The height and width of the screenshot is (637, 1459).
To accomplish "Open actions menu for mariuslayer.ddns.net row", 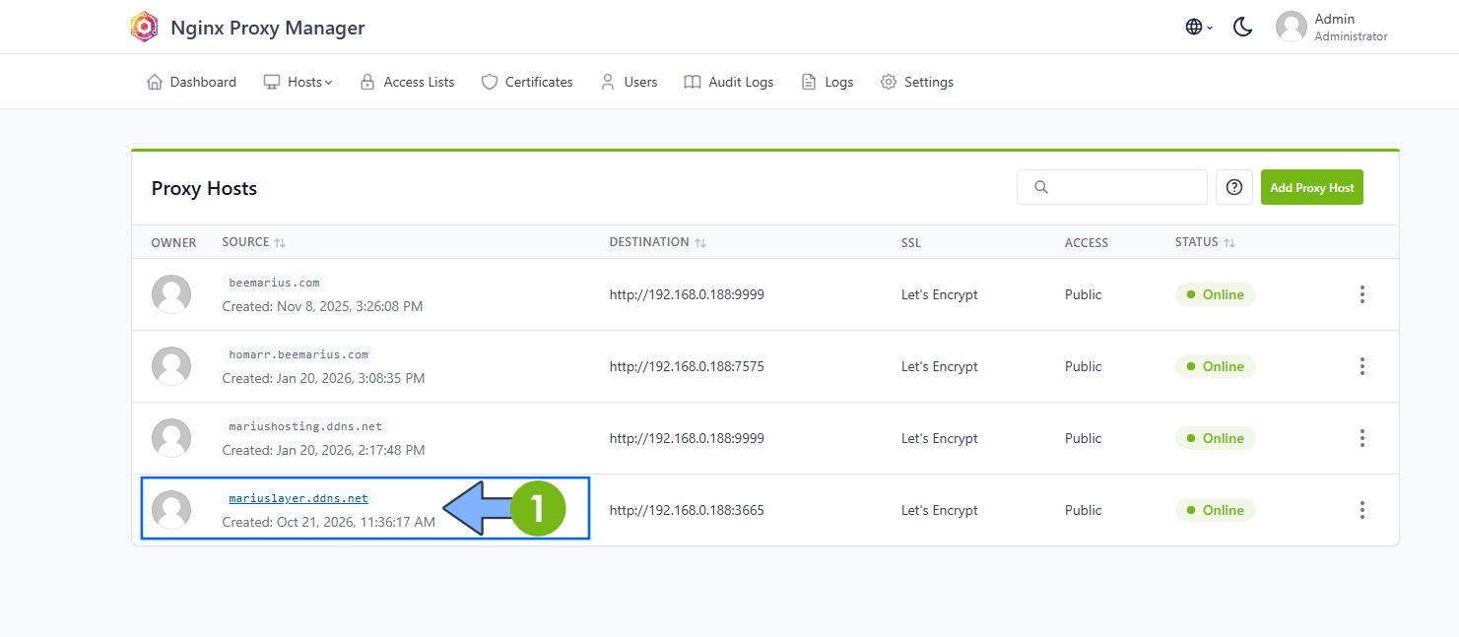I will click(x=1362, y=510).
